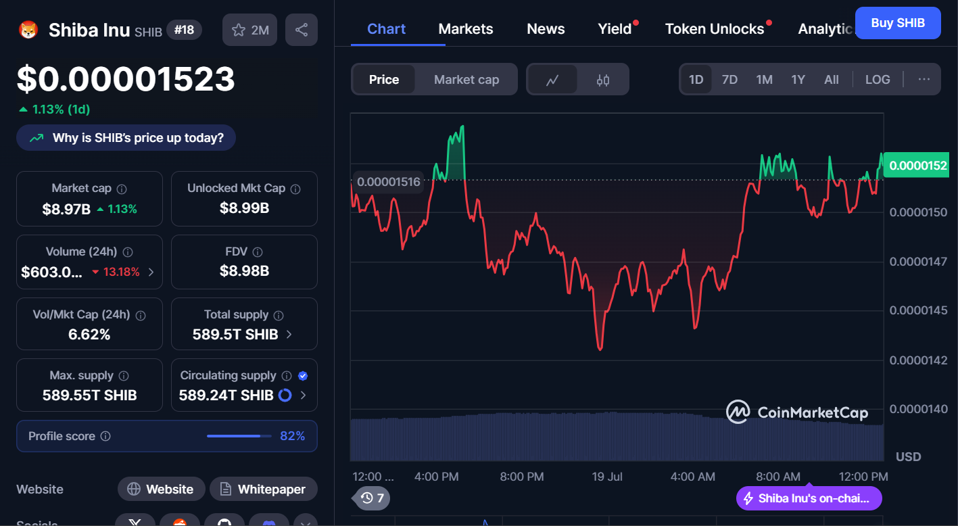Click the 6.62% Vol/Mkt Cap value
Image resolution: width=958 pixels, height=526 pixels.
[x=89, y=335]
